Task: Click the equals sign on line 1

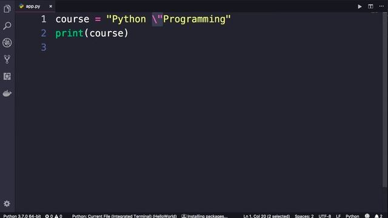Action: (98, 19)
